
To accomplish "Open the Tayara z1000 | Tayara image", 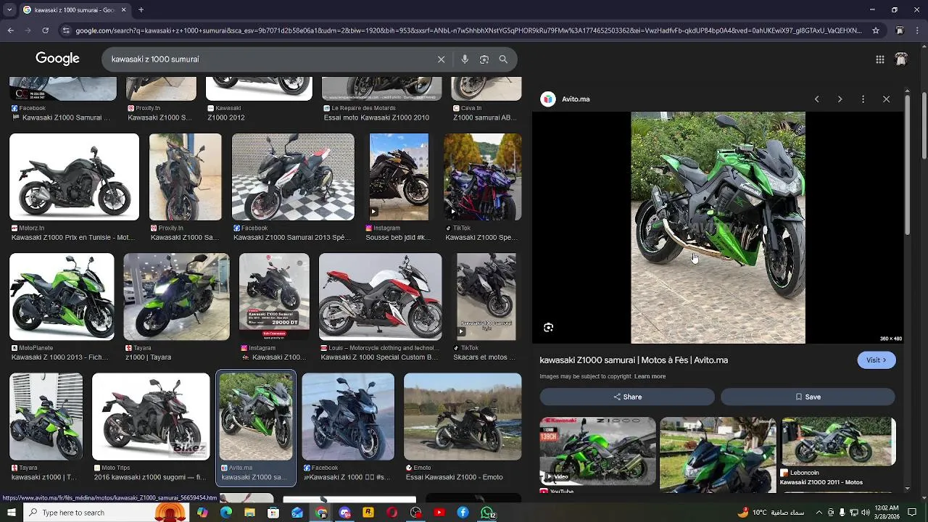I will pos(176,297).
